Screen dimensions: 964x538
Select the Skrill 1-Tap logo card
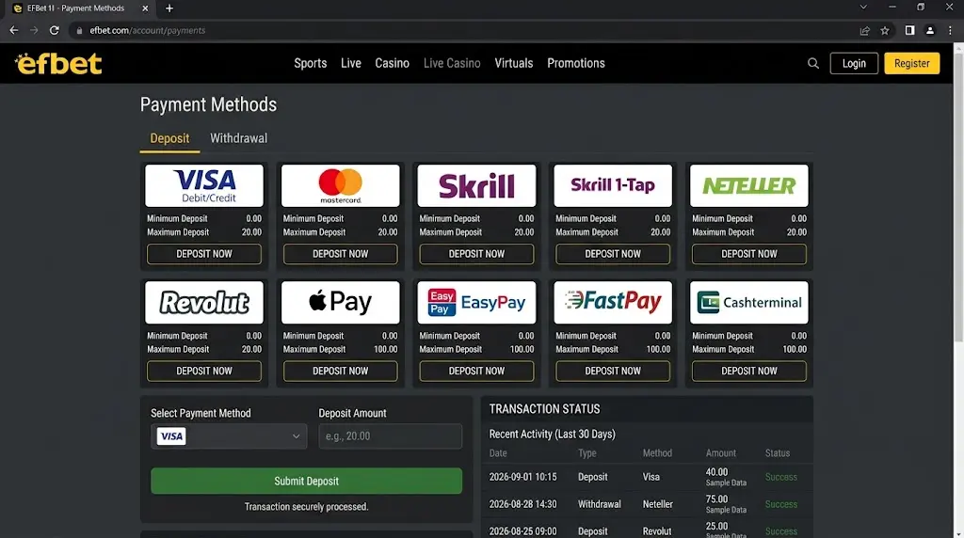click(x=613, y=185)
